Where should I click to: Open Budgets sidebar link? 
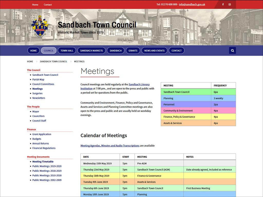point(37,139)
